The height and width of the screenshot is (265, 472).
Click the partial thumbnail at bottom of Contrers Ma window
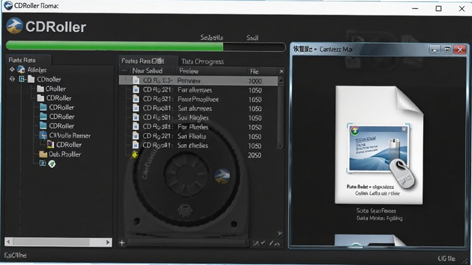pos(371,240)
